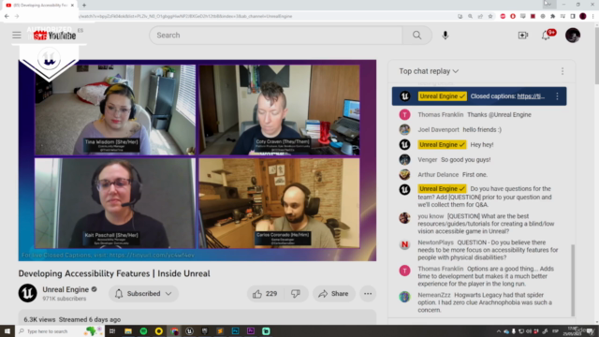Focus the YouTube Search field
599x337 pixels.
[276, 36]
